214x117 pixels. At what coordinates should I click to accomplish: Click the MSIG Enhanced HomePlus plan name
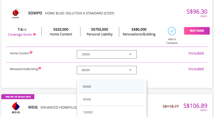(x=59, y=108)
